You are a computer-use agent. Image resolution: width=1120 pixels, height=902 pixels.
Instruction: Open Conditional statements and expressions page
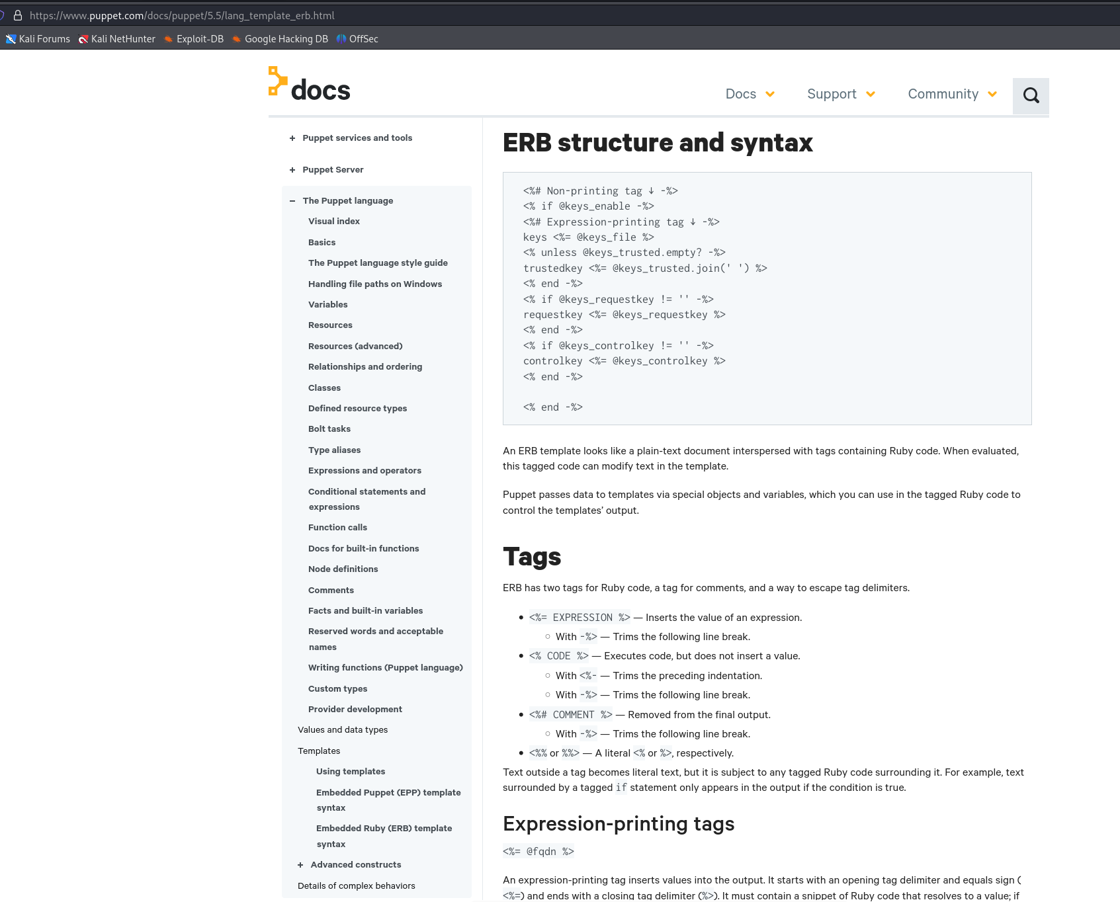point(366,499)
